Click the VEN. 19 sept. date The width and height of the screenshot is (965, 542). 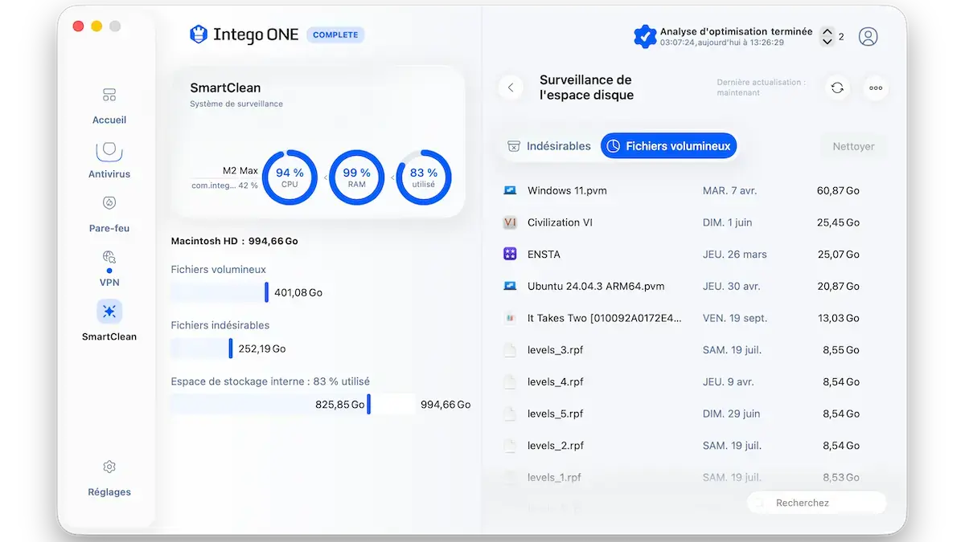click(737, 318)
